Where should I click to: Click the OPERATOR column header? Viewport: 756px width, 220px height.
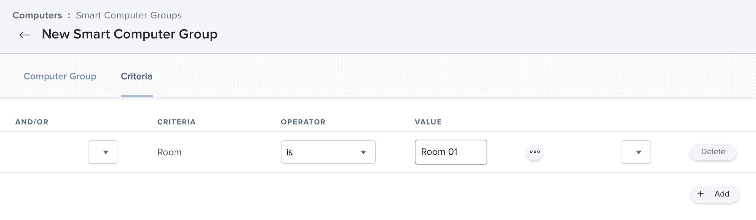click(x=303, y=122)
